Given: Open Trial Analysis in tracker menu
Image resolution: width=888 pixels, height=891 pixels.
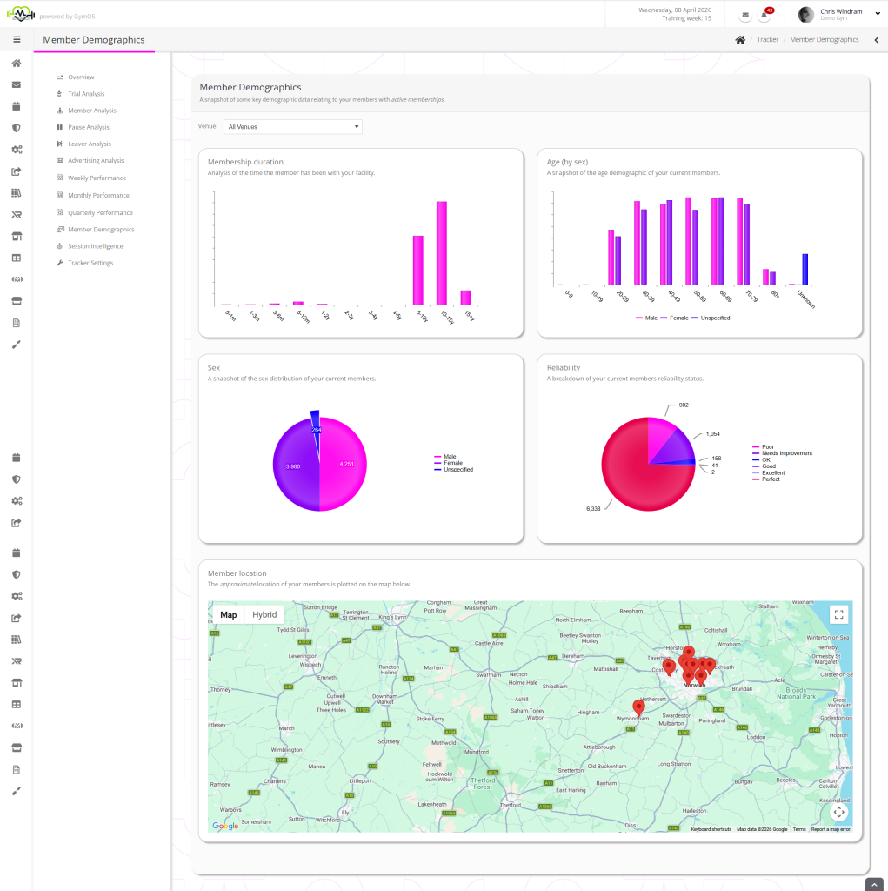Looking at the screenshot, I should point(86,94).
